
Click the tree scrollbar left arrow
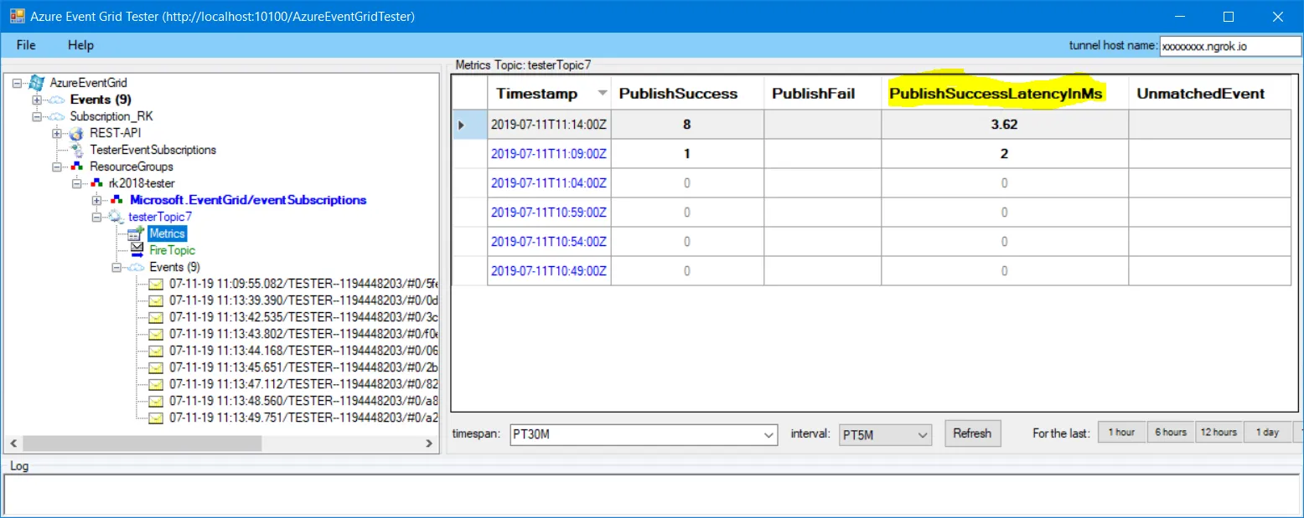13,443
